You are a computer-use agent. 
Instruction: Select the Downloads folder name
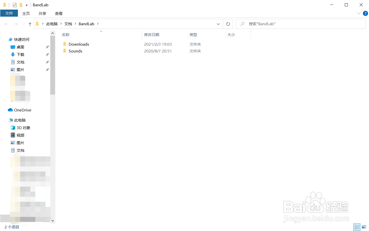[x=79, y=44]
